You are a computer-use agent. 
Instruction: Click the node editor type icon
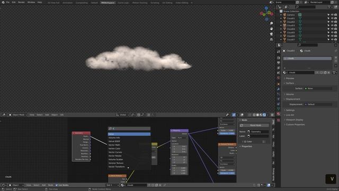(4, 185)
